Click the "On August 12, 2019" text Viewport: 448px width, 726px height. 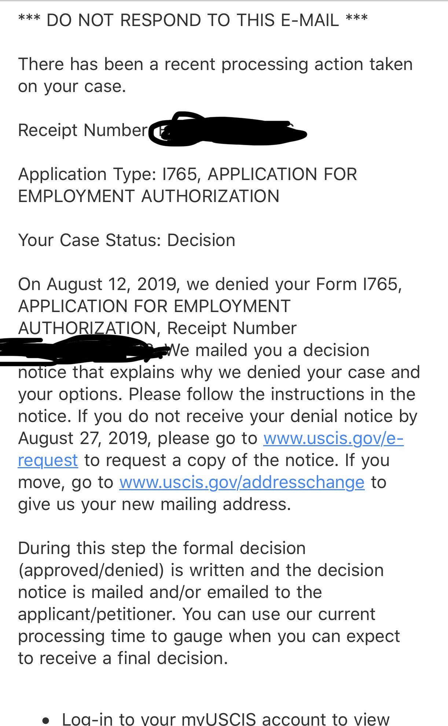point(97,284)
